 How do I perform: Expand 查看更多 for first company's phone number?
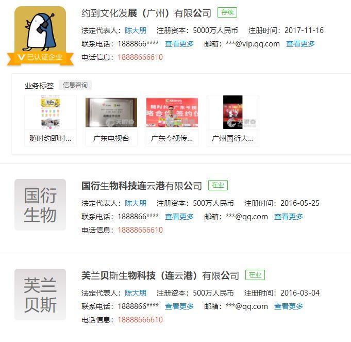point(179,44)
